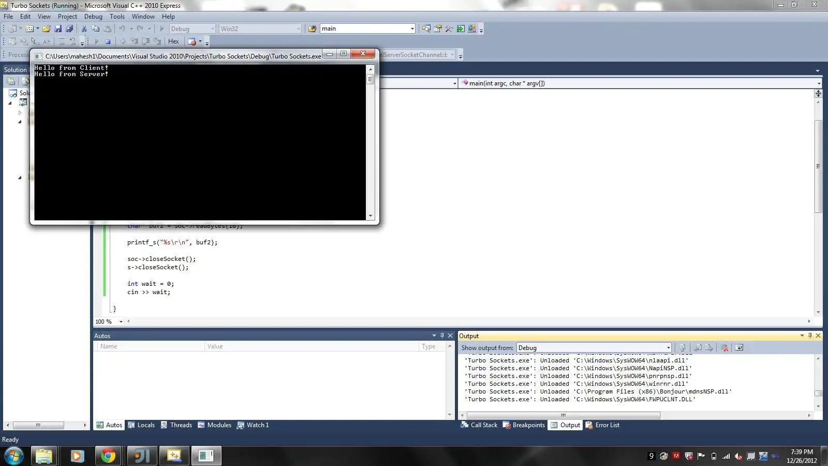Click the Output panel auto-hide pin

810,336
